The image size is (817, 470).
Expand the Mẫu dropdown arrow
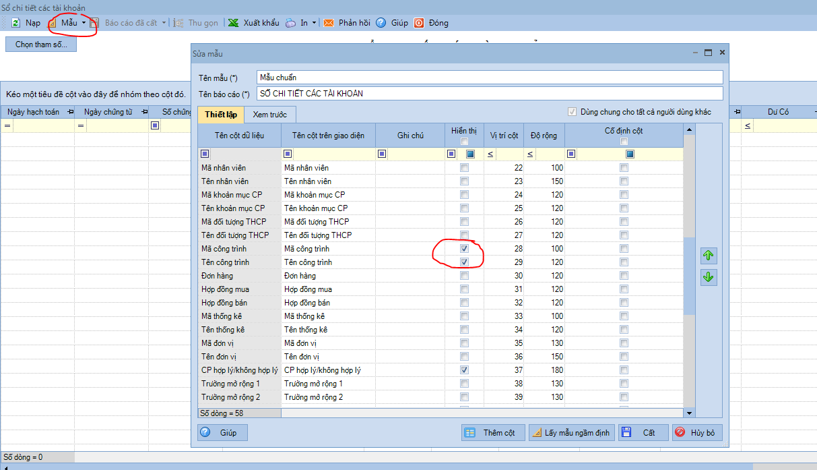coord(84,23)
